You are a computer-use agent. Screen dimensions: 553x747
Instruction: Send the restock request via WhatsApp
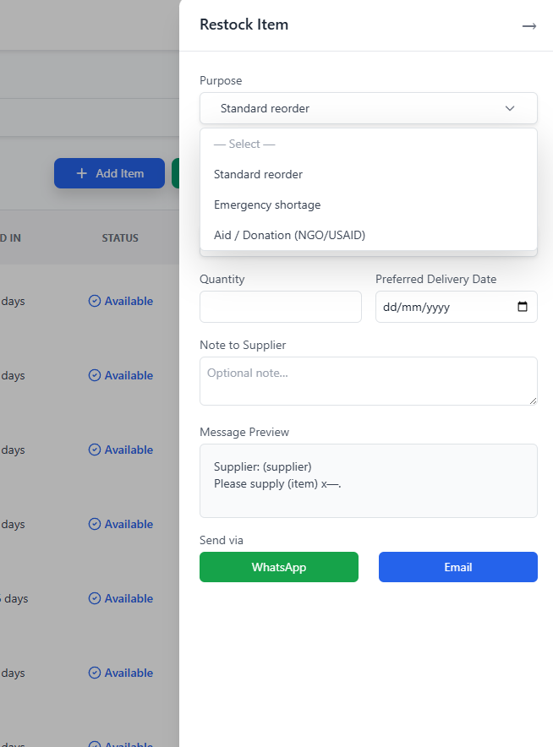point(278,567)
